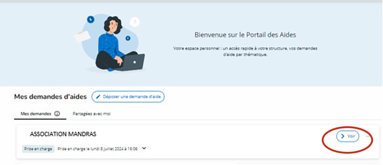
Task: Click the pencil icon in the Déposer button
Action: tap(98, 97)
